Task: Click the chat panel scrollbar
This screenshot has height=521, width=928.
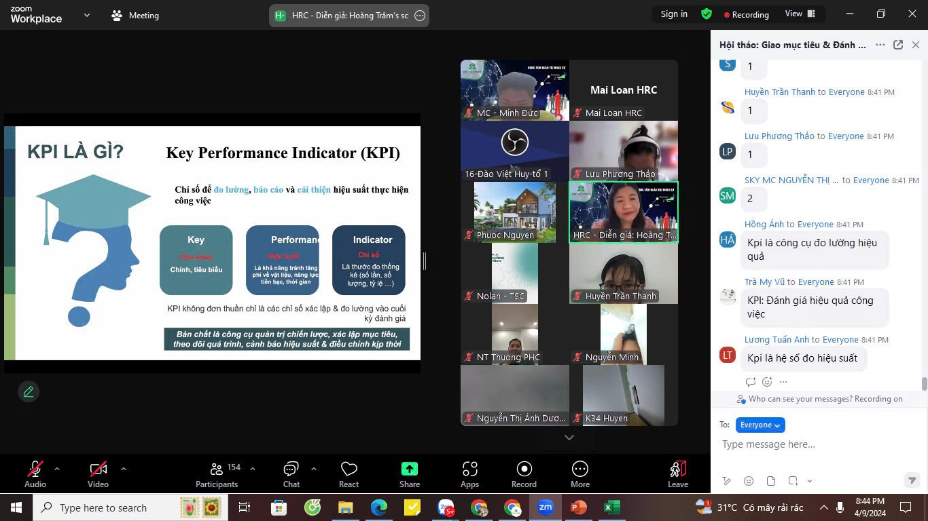Action: [x=924, y=384]
